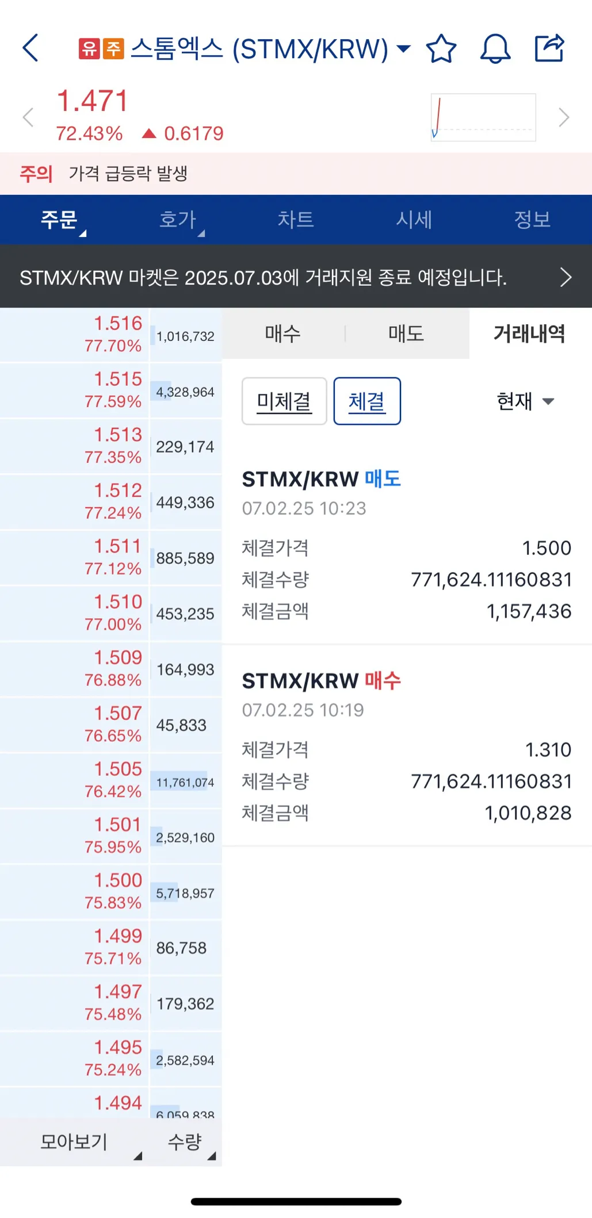Expand the 스톰엑스 (STMX/KRW) market dropdown
The image size is (592, 1218).
(x=404, y=48)
